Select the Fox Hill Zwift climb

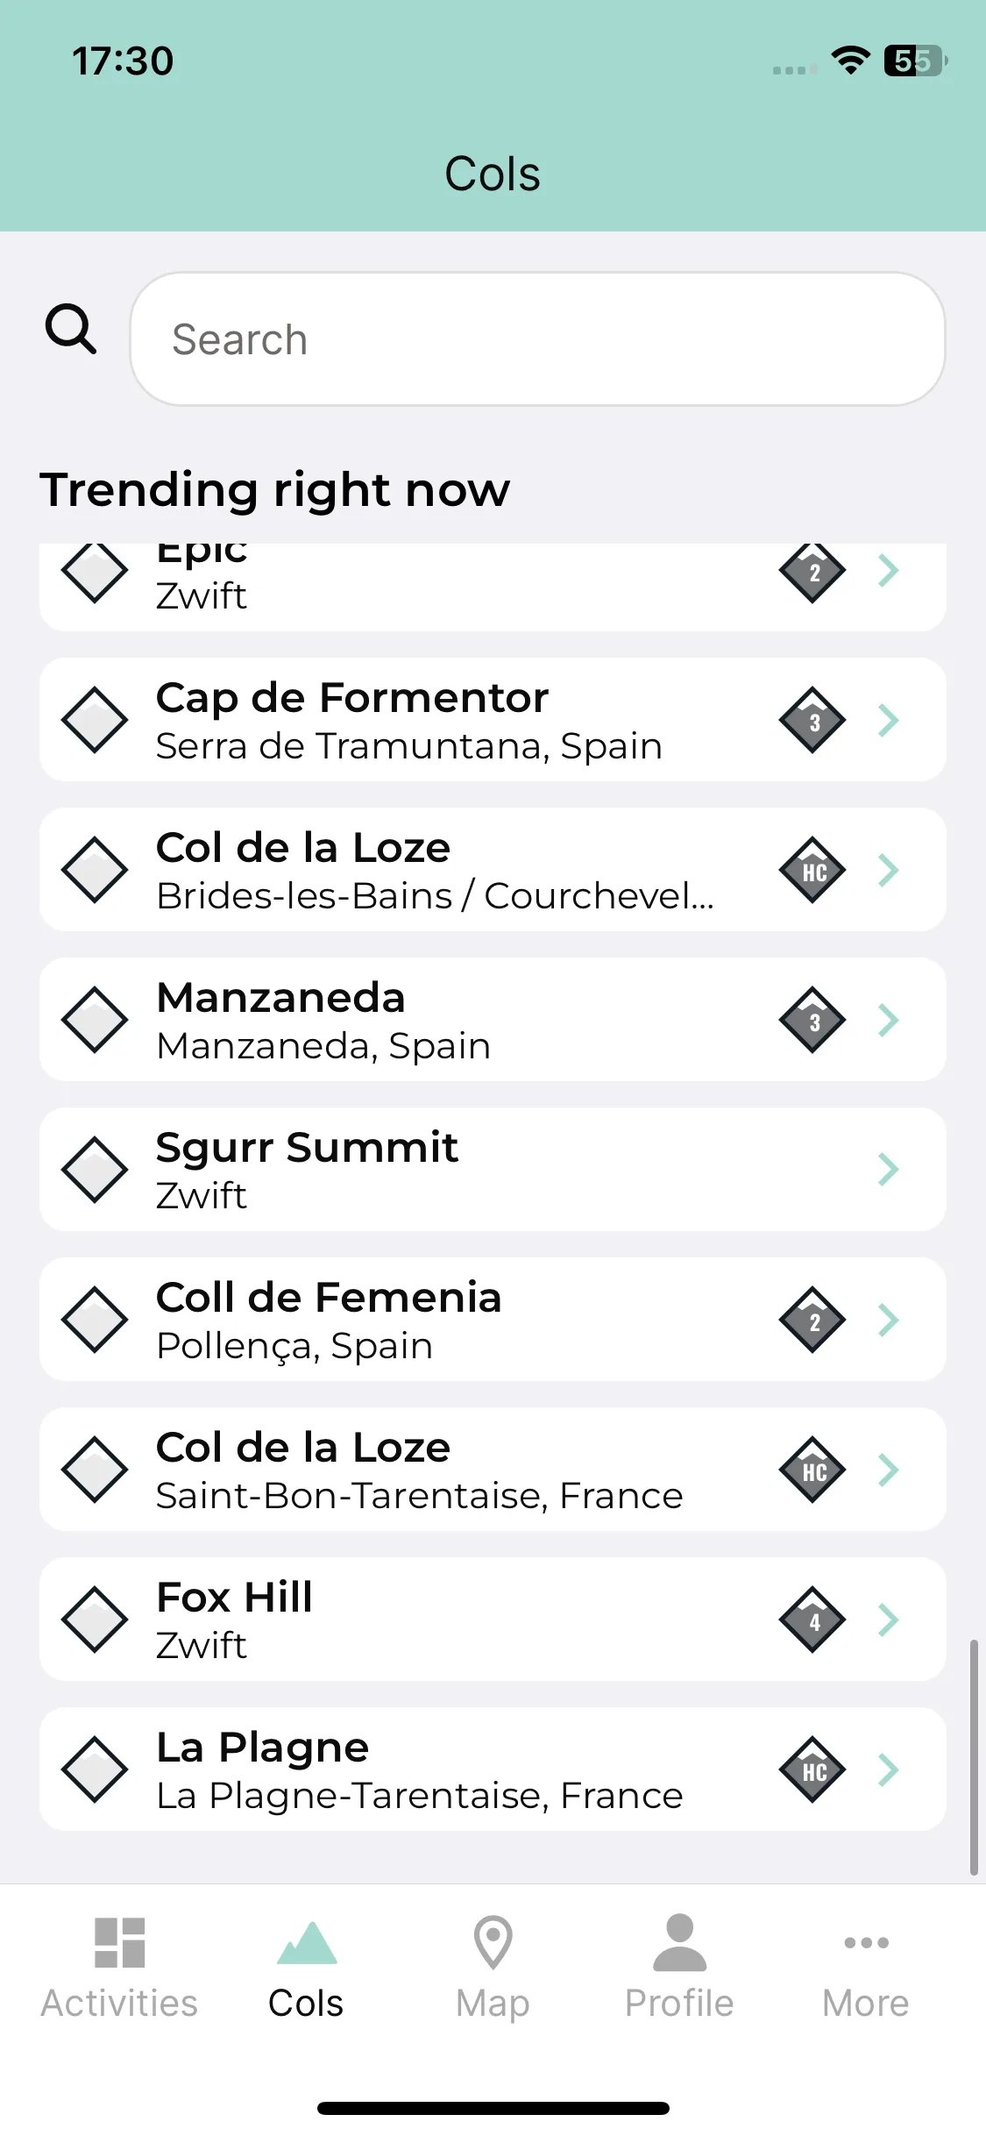493,1620
